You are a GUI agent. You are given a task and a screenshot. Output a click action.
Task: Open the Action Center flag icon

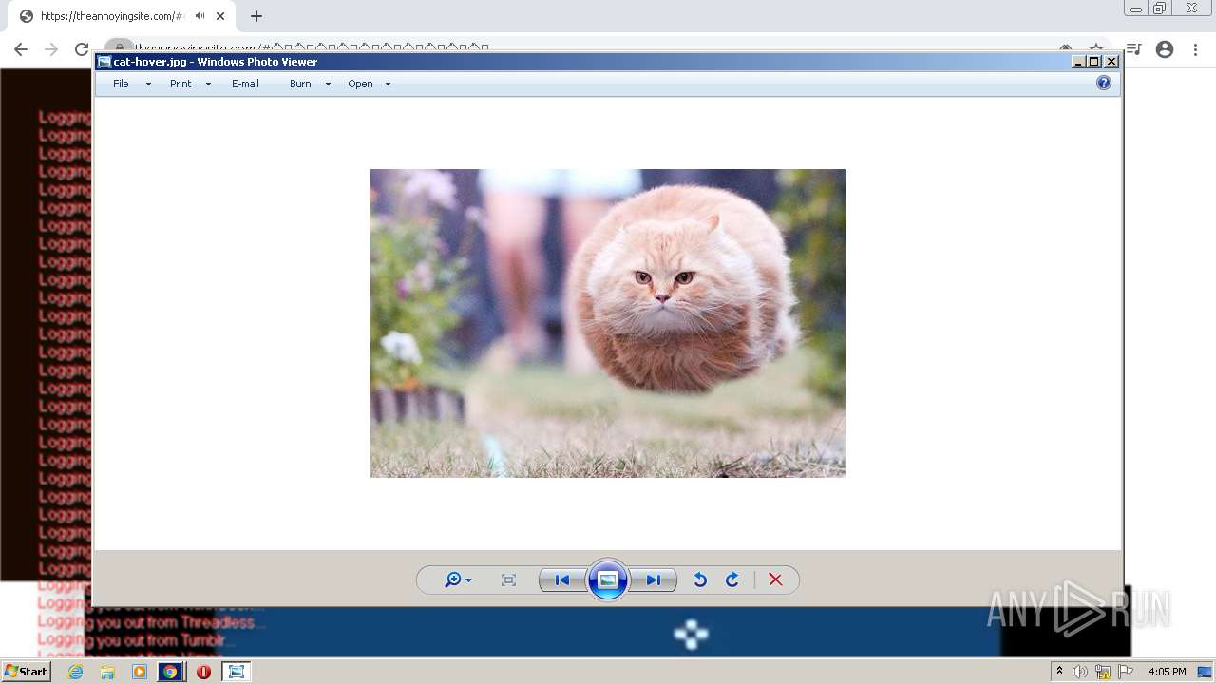[1126, 672]
